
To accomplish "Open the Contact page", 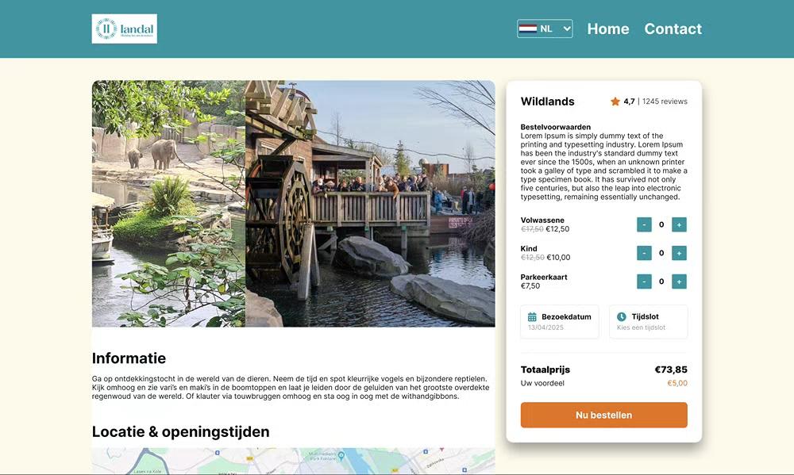I will [x=673, y=29].
